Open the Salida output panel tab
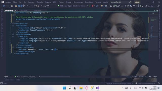 pyautogui.click(x=18, y=80)
